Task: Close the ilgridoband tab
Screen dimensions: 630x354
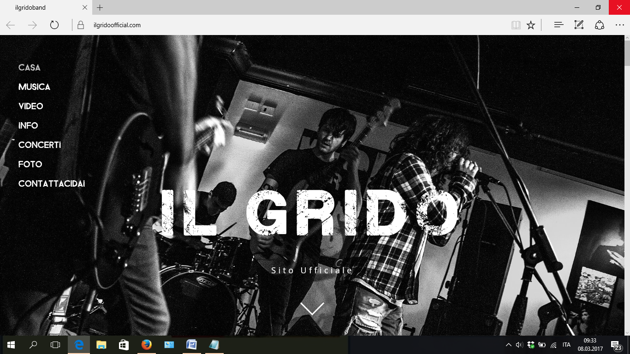Action: (x=85, y=7)
